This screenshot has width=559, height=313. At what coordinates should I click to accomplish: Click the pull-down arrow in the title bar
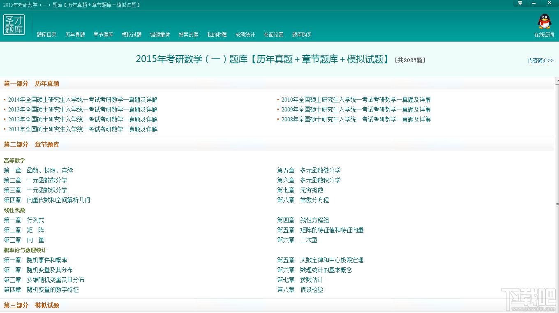point(520,3)
